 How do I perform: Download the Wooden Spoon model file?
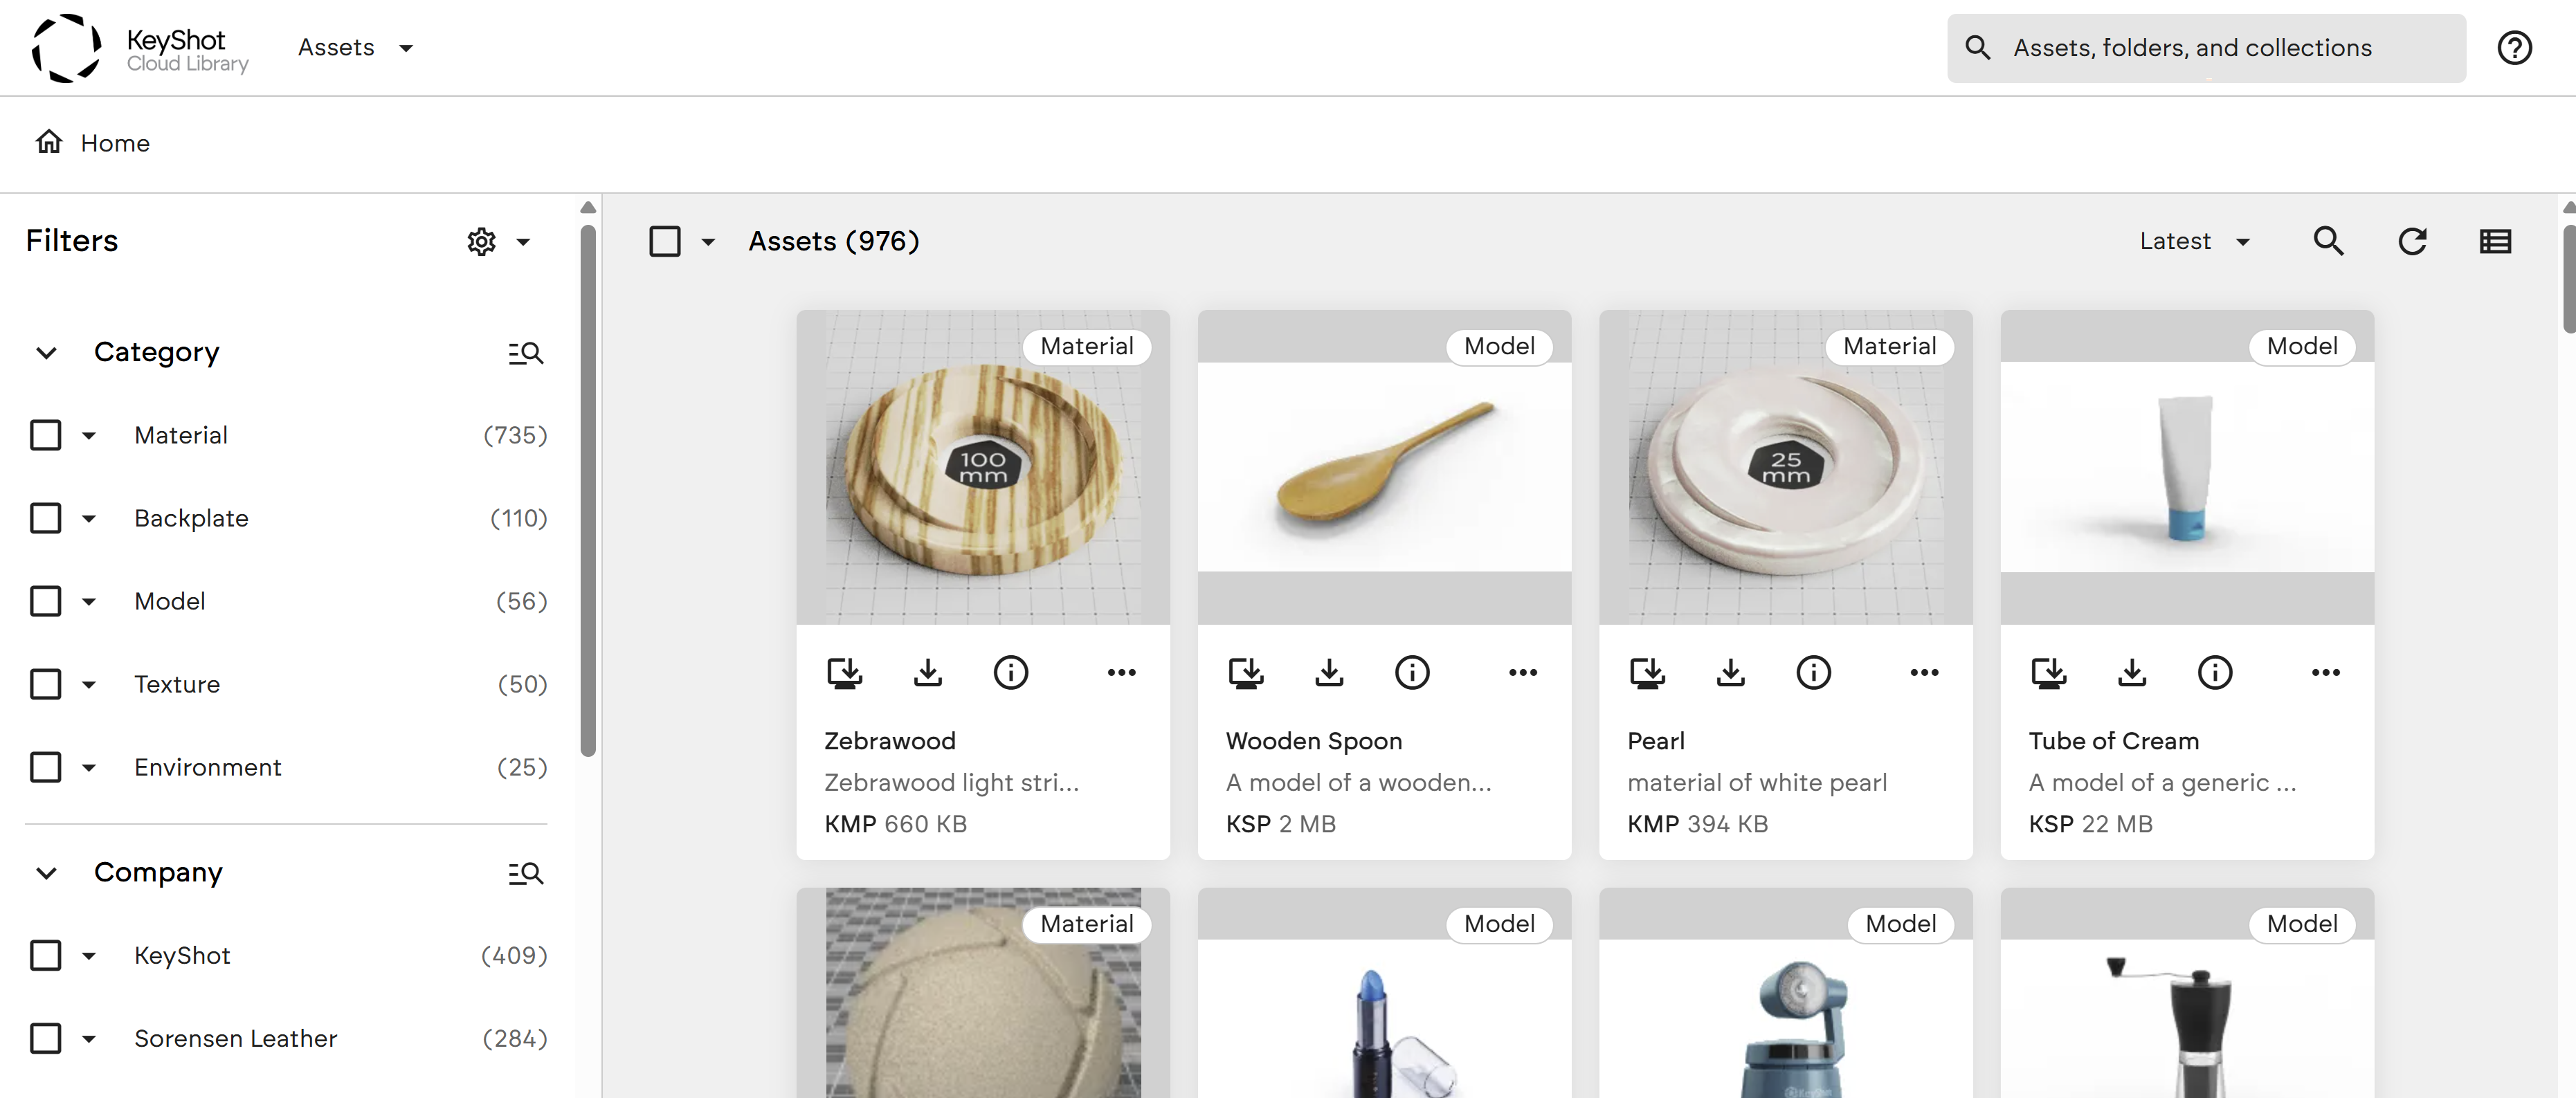(1328, 673)
